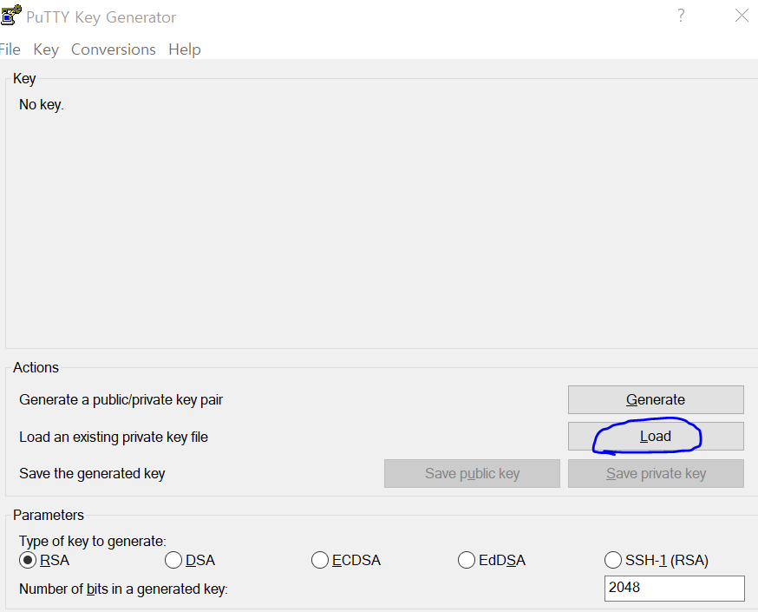The width and height of the screenshot is (758, 612).
Task: Click the Generate button
Action: [656, 399]
